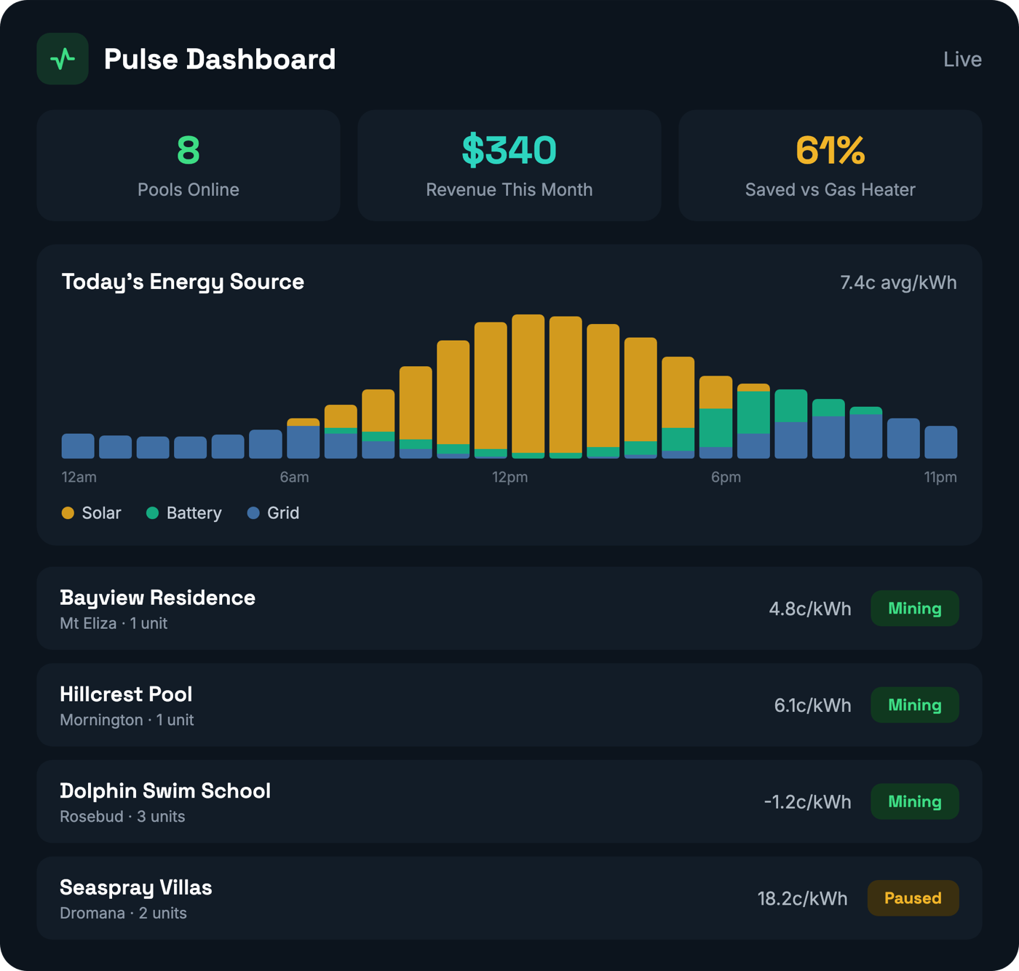Open the Revenue This Month card
This screenshot has height=971, width=1019.
point(509,166)
